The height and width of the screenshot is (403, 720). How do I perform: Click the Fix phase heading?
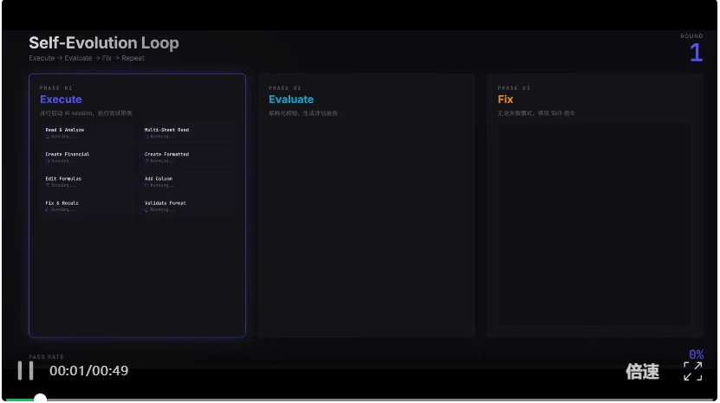coord(505,99)
